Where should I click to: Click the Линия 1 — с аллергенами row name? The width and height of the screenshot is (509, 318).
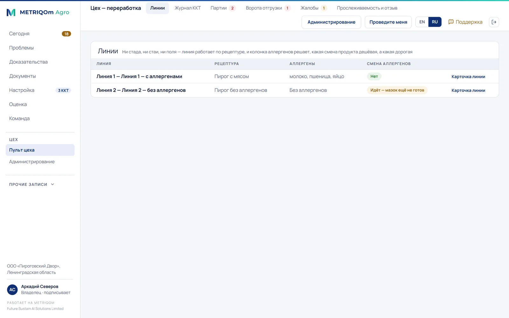139,76
